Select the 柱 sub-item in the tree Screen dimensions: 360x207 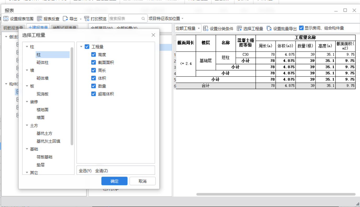click(53, 55)
